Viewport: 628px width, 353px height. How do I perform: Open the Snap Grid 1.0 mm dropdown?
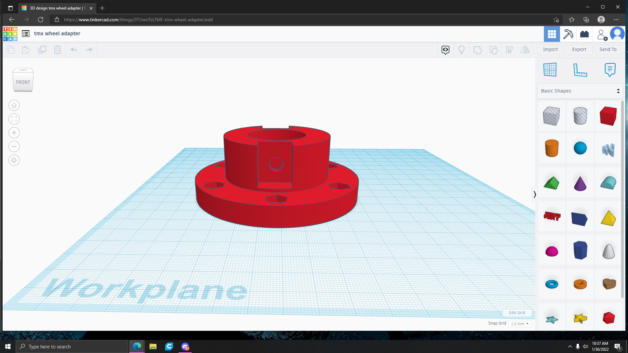(x=520, y=324)
